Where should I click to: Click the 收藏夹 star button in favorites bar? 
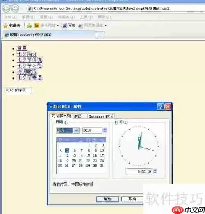pos(12,25)
